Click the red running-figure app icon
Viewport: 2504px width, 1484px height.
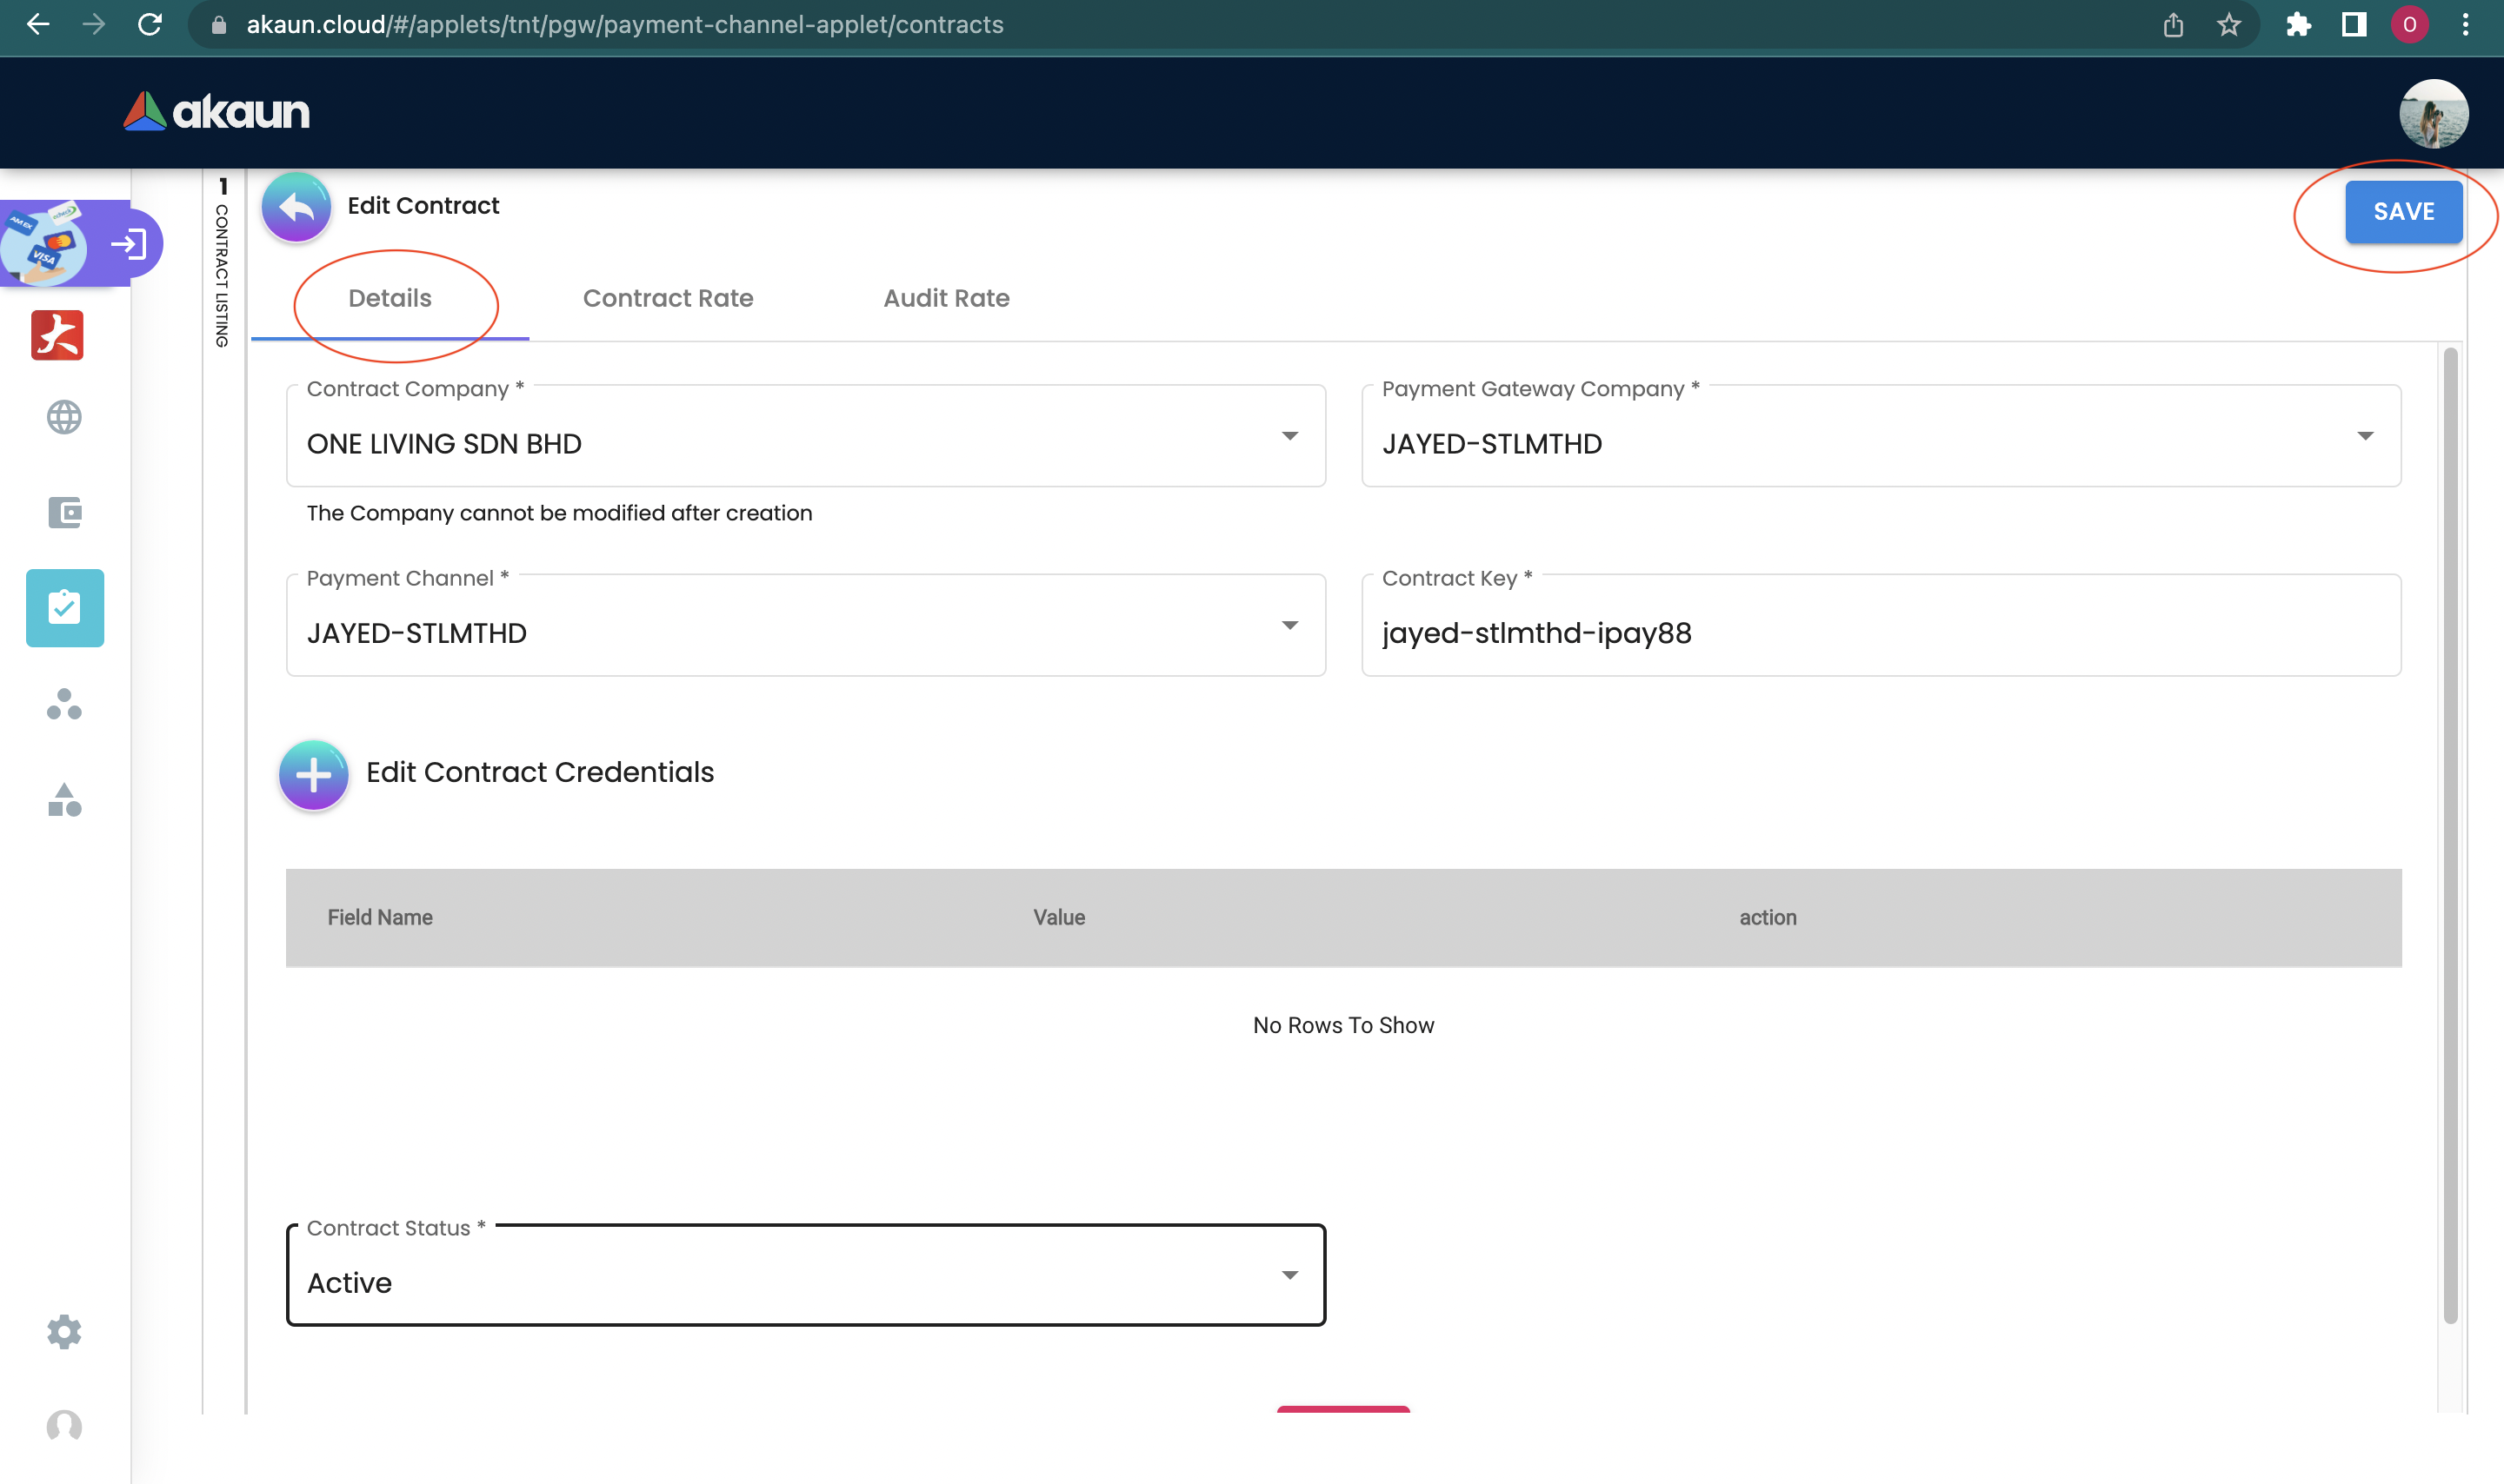57,335
